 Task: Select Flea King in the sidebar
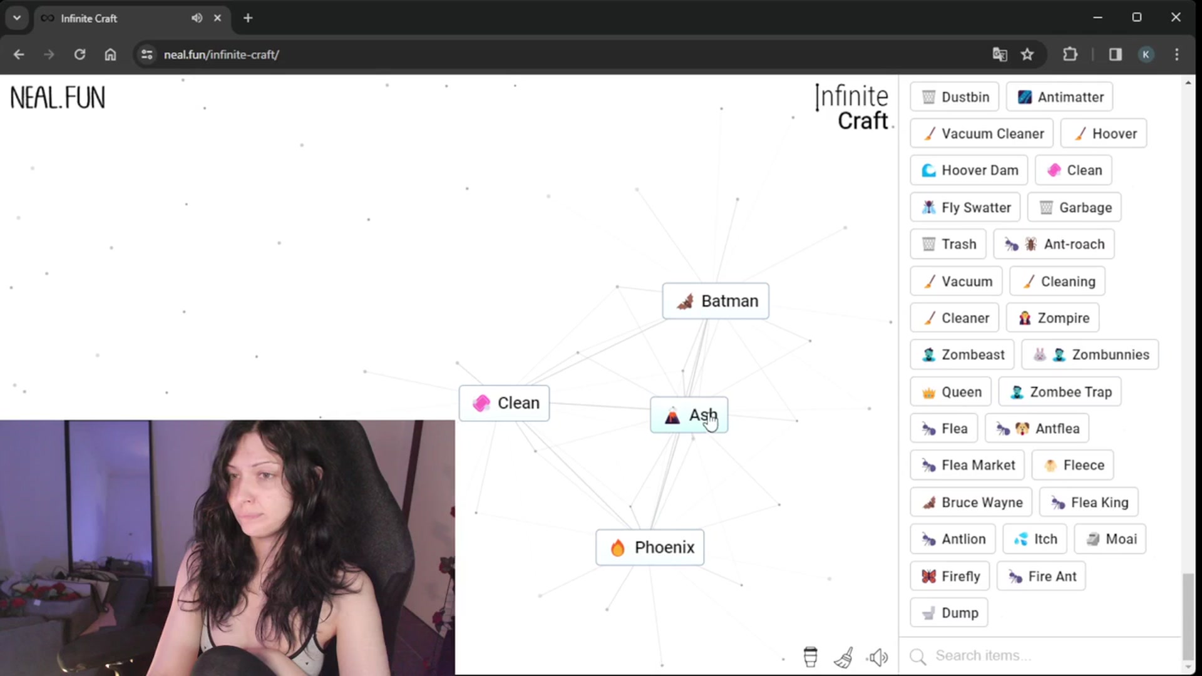coord(1089,502)
